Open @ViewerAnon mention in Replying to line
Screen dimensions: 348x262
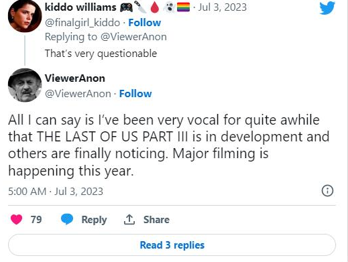pos(133,37)
